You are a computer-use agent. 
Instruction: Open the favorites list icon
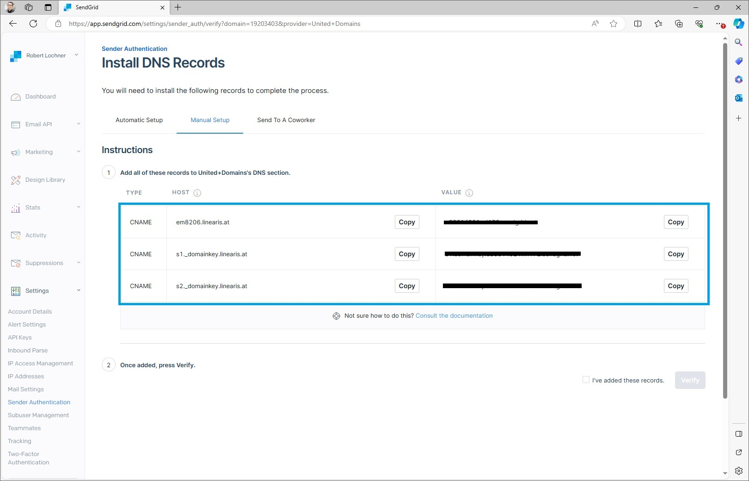pos(658,24)
